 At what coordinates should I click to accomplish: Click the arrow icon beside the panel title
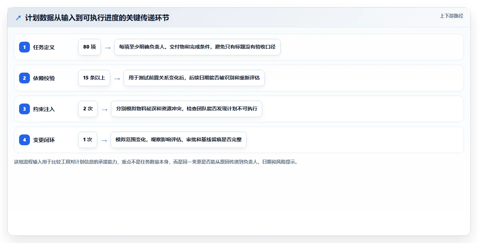pyautogui.click(x=18, y=18)
